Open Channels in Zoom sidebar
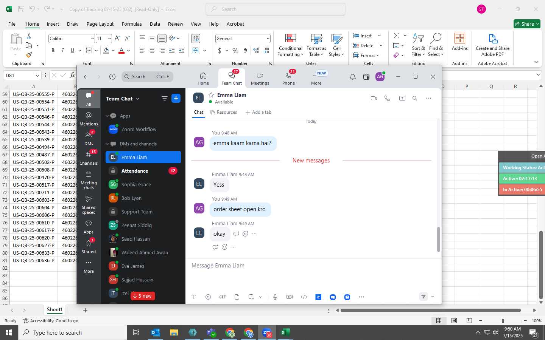 click(x=89, y=158)
